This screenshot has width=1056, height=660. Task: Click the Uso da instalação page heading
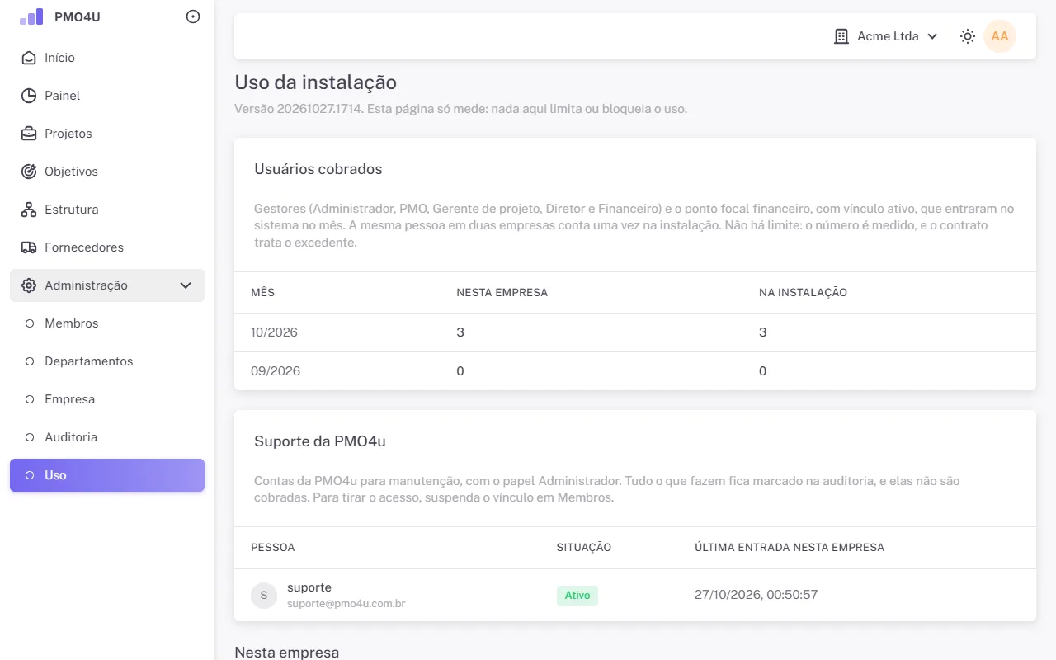[x=316, y=82]
